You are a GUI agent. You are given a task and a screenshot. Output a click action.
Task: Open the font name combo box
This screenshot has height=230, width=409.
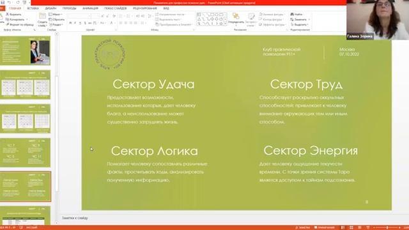coord(79,16)
